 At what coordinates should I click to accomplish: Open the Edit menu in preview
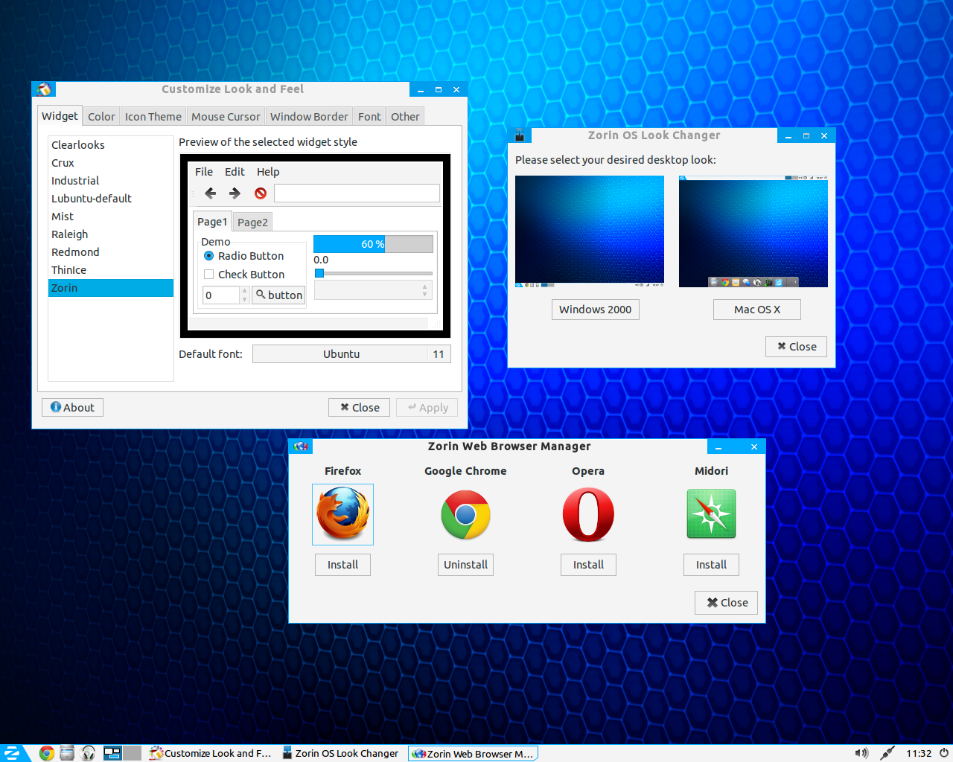[235, 172]
